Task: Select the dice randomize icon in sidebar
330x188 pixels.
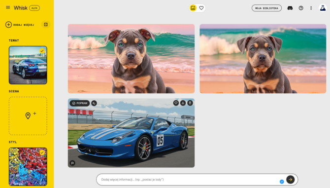Action: point(46,25)
